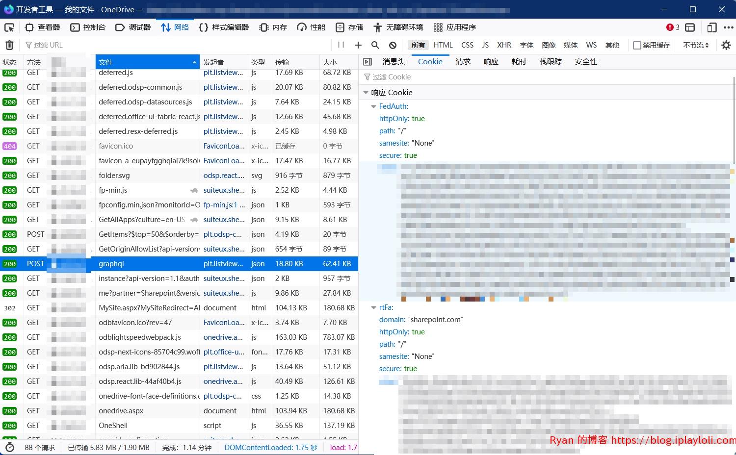Open the request blocking icon
The height and width of the screenshot is (455, 736).
pyautogui.click(x=393, y=45)
